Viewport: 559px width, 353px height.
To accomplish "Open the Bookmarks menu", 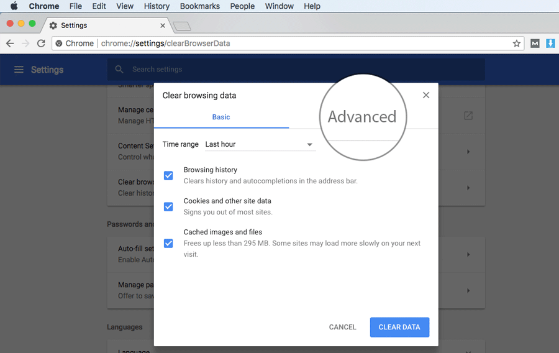I will (x=199, y=6).
